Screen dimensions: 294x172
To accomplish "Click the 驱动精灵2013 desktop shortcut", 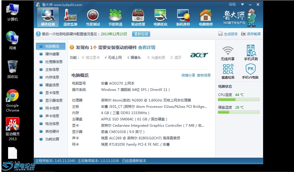I will 13,129.
